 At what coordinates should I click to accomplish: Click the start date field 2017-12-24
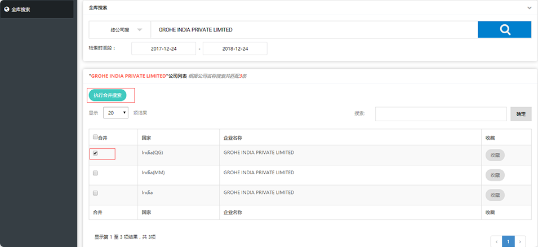(x=164, y=49)
